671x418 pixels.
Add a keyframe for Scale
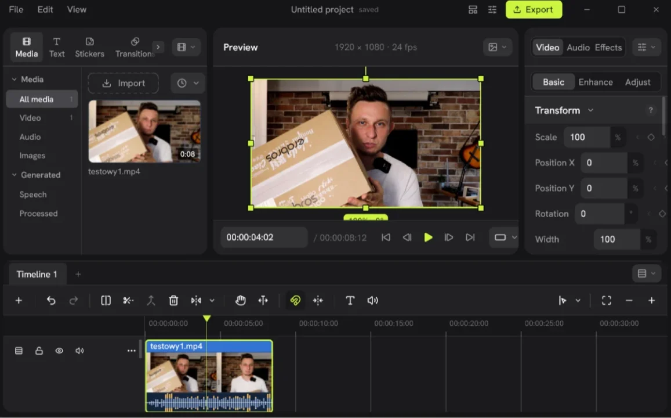point(651,138)
